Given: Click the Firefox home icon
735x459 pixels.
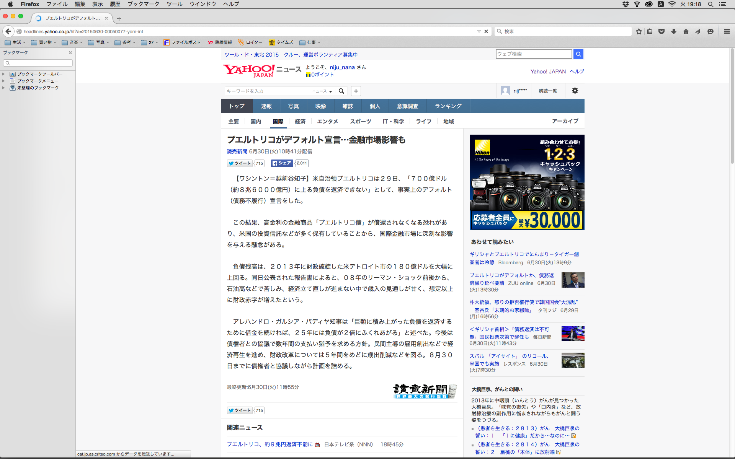Looking at the screenshot, I should tap(686, 31).
